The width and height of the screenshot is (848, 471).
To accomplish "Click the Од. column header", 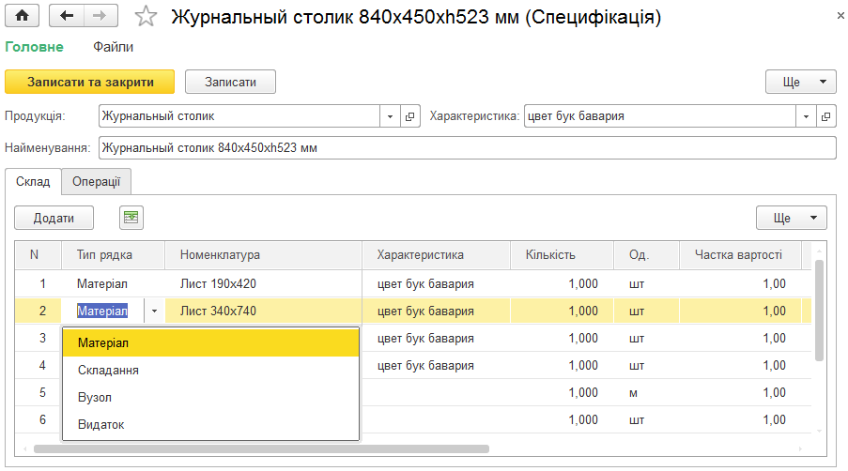I will click(x=646, y=255).
